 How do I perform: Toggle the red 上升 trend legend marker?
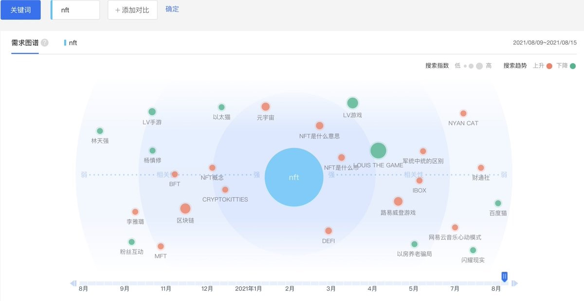click(x=549, y=65)
